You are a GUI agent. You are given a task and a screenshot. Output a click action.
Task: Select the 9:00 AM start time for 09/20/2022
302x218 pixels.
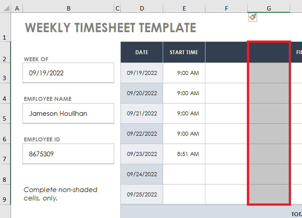[184, 93]
